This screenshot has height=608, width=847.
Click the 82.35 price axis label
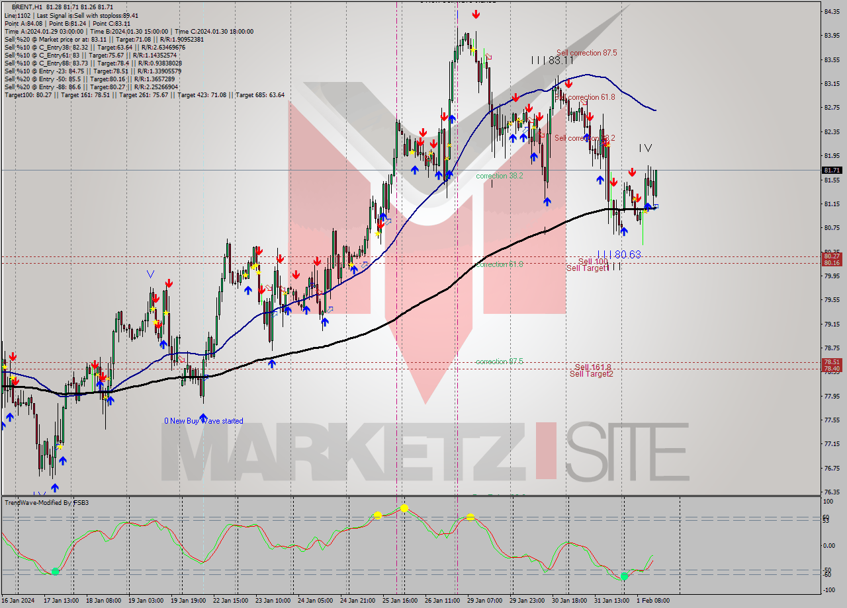point(832,132)
